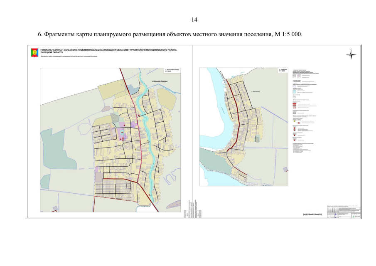The image size is (376, 266).
Task: Click the scale bar below the Kamenное map
Action: tap(312, 214)
